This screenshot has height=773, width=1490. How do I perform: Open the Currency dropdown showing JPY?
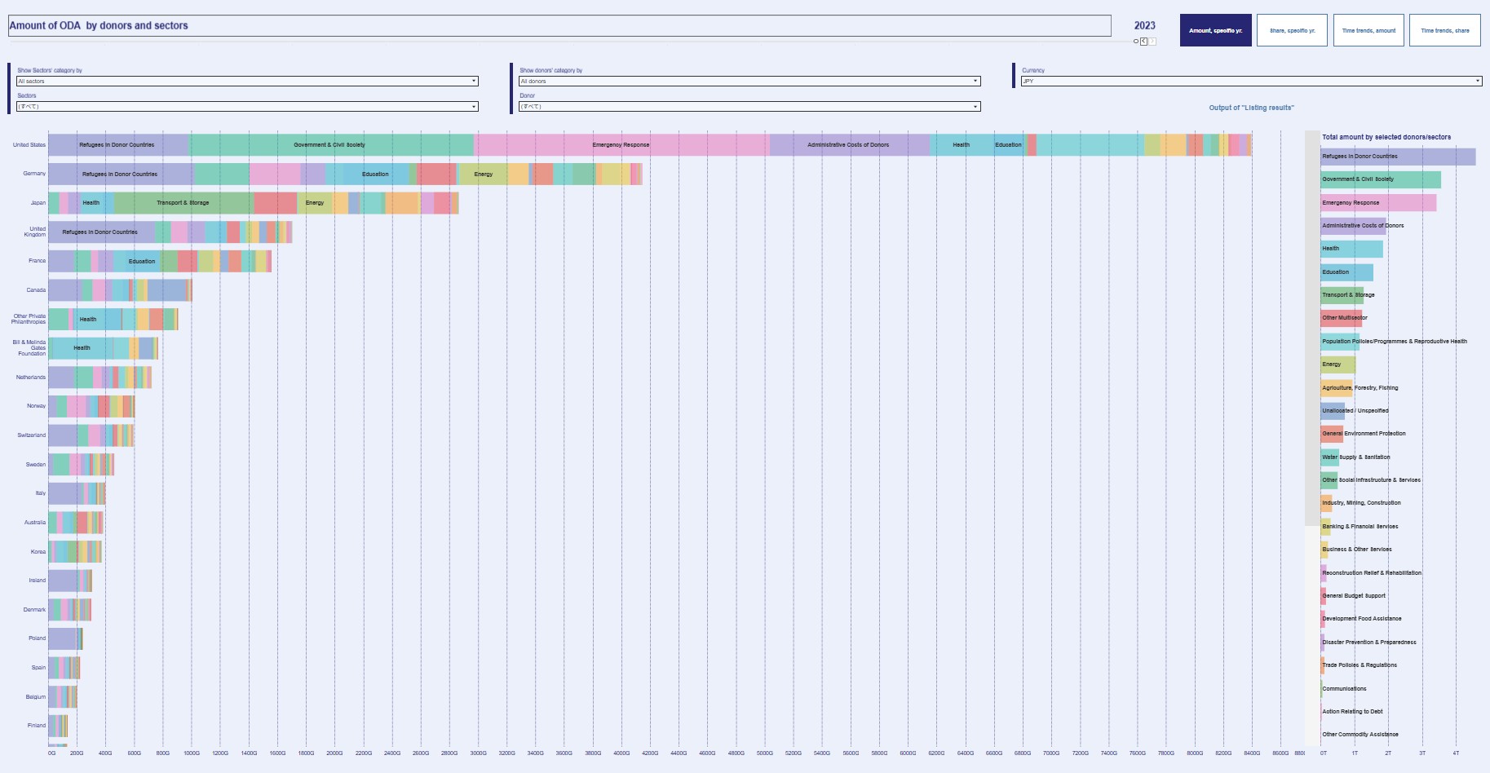tap(1251, 81)
